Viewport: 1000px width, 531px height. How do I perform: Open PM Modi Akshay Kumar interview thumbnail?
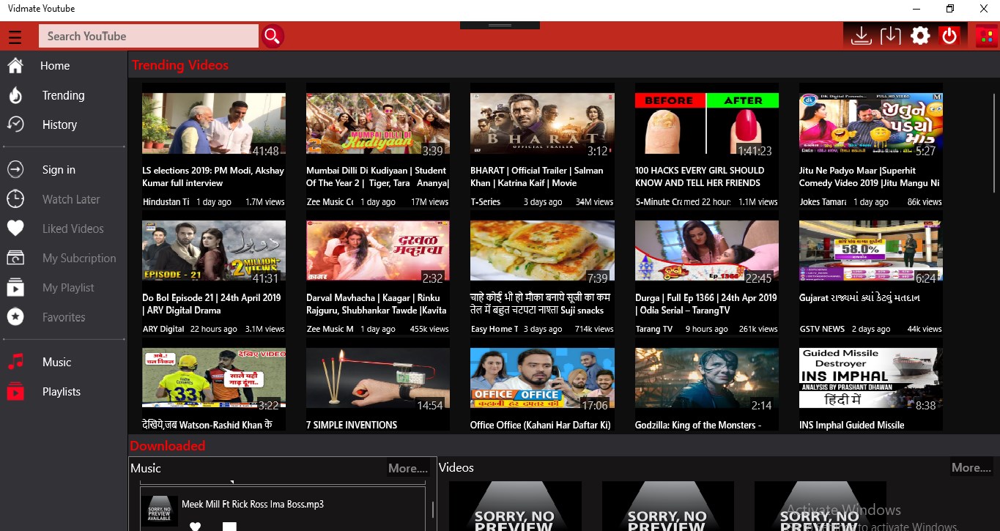pyautogui.click(x=214, y=122)
